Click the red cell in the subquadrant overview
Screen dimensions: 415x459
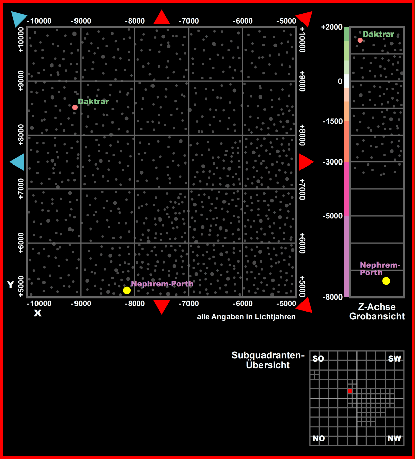350,391
